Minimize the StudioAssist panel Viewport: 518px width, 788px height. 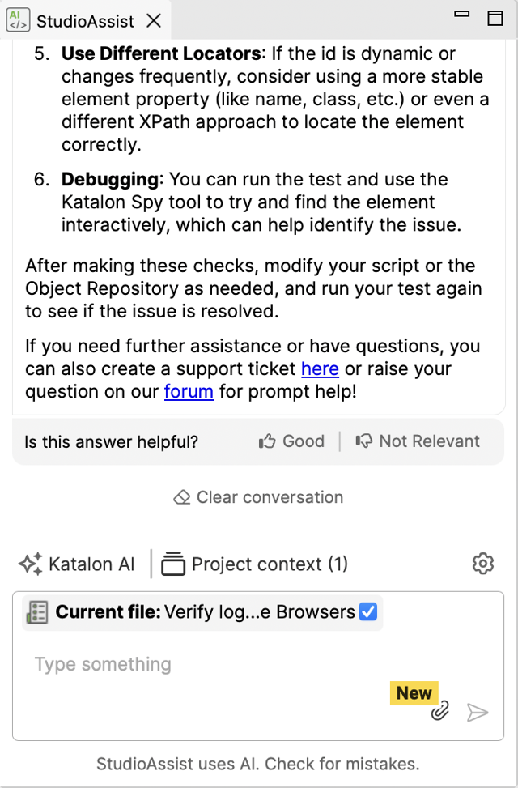tap(461, 14)
